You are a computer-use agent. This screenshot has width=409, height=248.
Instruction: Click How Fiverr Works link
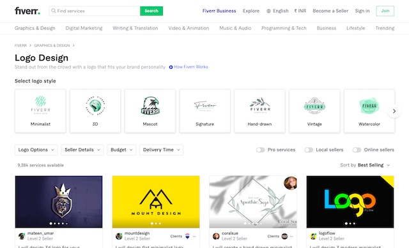click(191, 67)
